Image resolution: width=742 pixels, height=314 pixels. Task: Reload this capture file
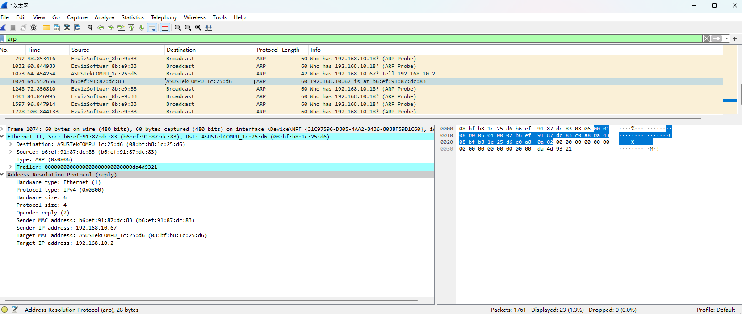point(77,28)
